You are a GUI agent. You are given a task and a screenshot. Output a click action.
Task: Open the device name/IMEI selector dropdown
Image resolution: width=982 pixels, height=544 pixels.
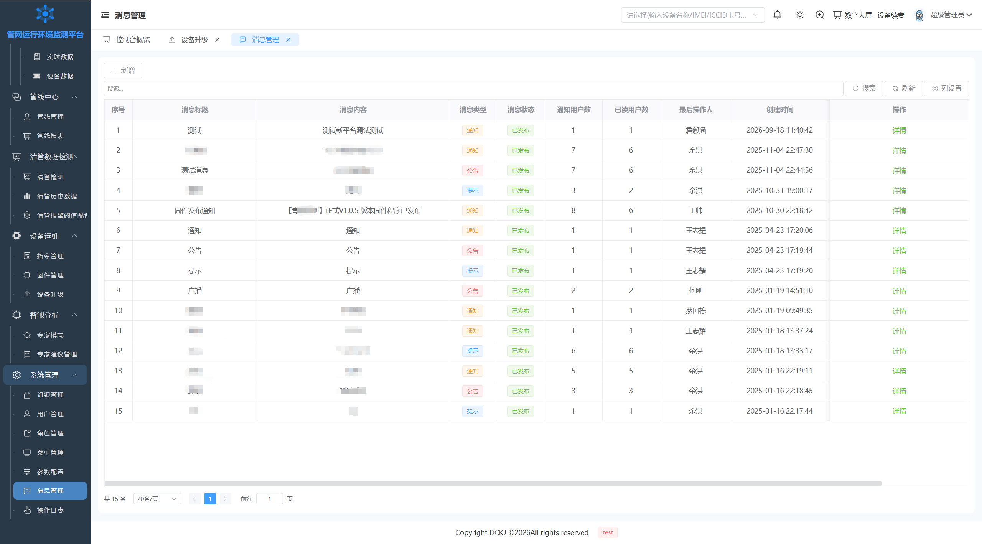(692, 15)
